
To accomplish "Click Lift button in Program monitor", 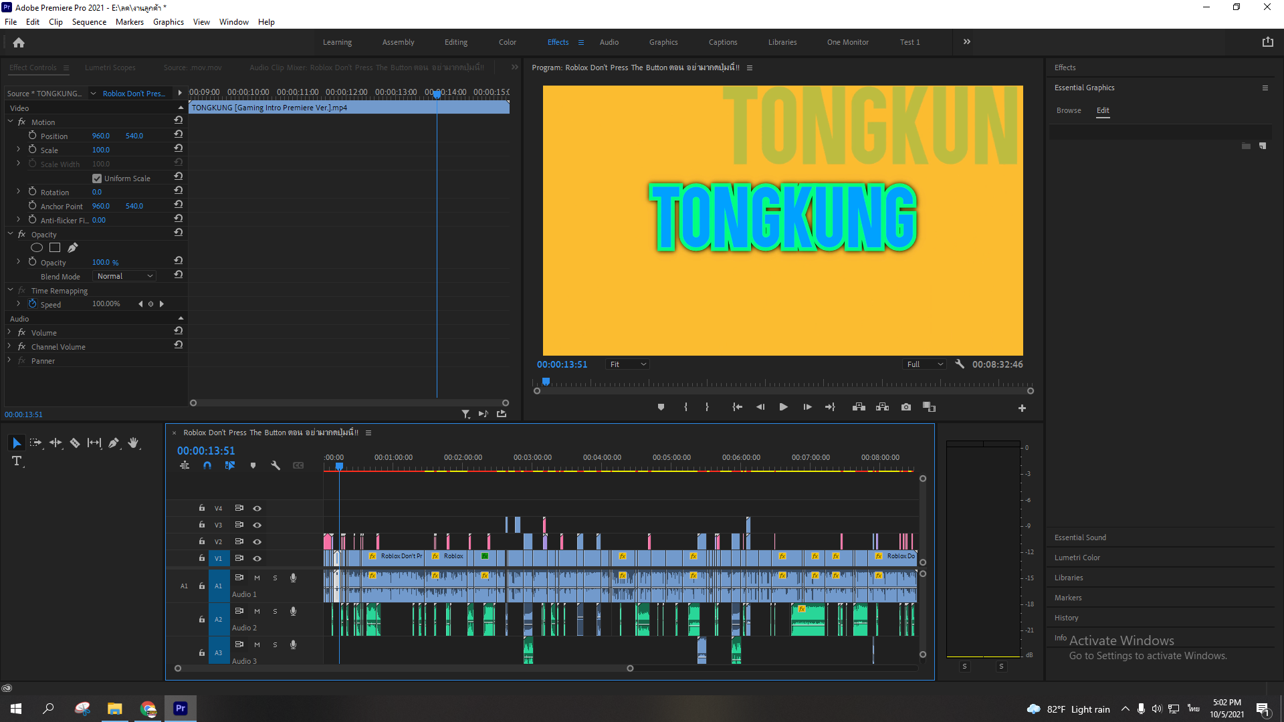I will point(859,407).
